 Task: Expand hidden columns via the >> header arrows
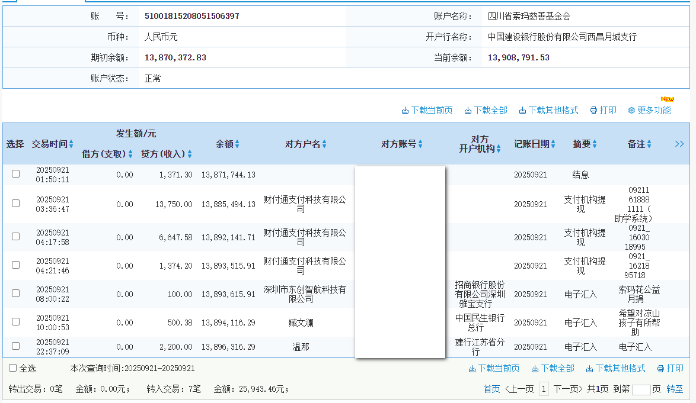point(679,143)
